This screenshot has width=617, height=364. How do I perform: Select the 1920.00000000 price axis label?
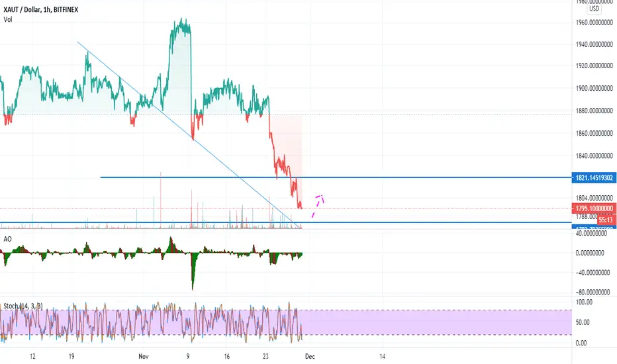[594, 66]
